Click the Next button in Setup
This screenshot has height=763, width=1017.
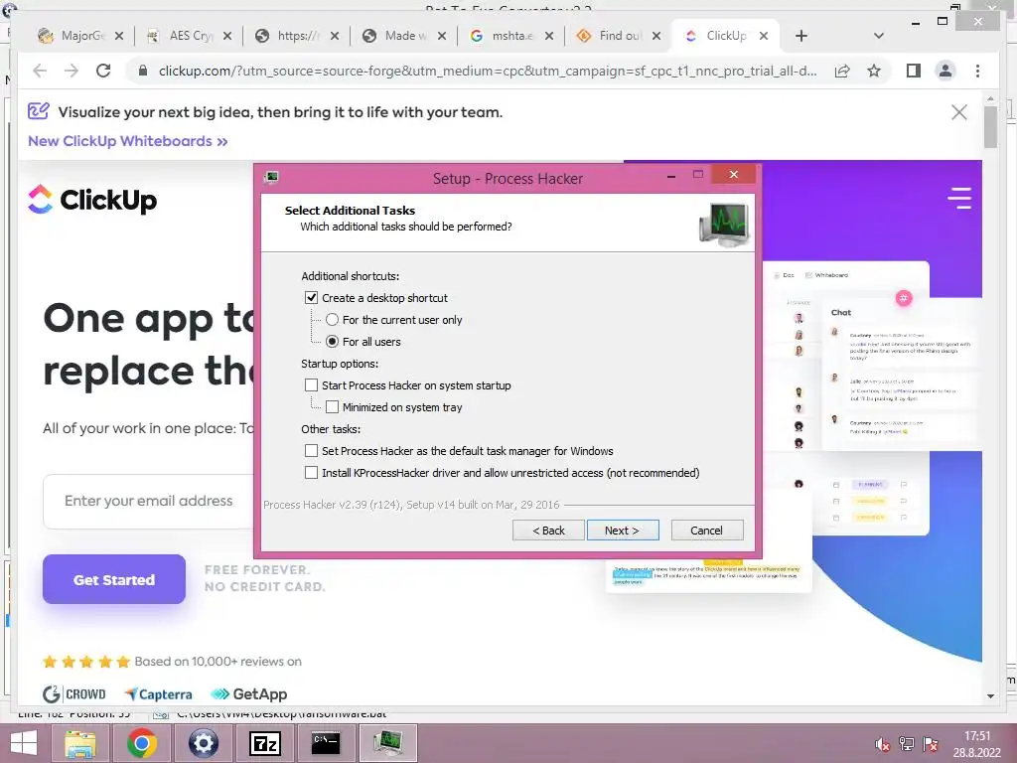point(623,531)
